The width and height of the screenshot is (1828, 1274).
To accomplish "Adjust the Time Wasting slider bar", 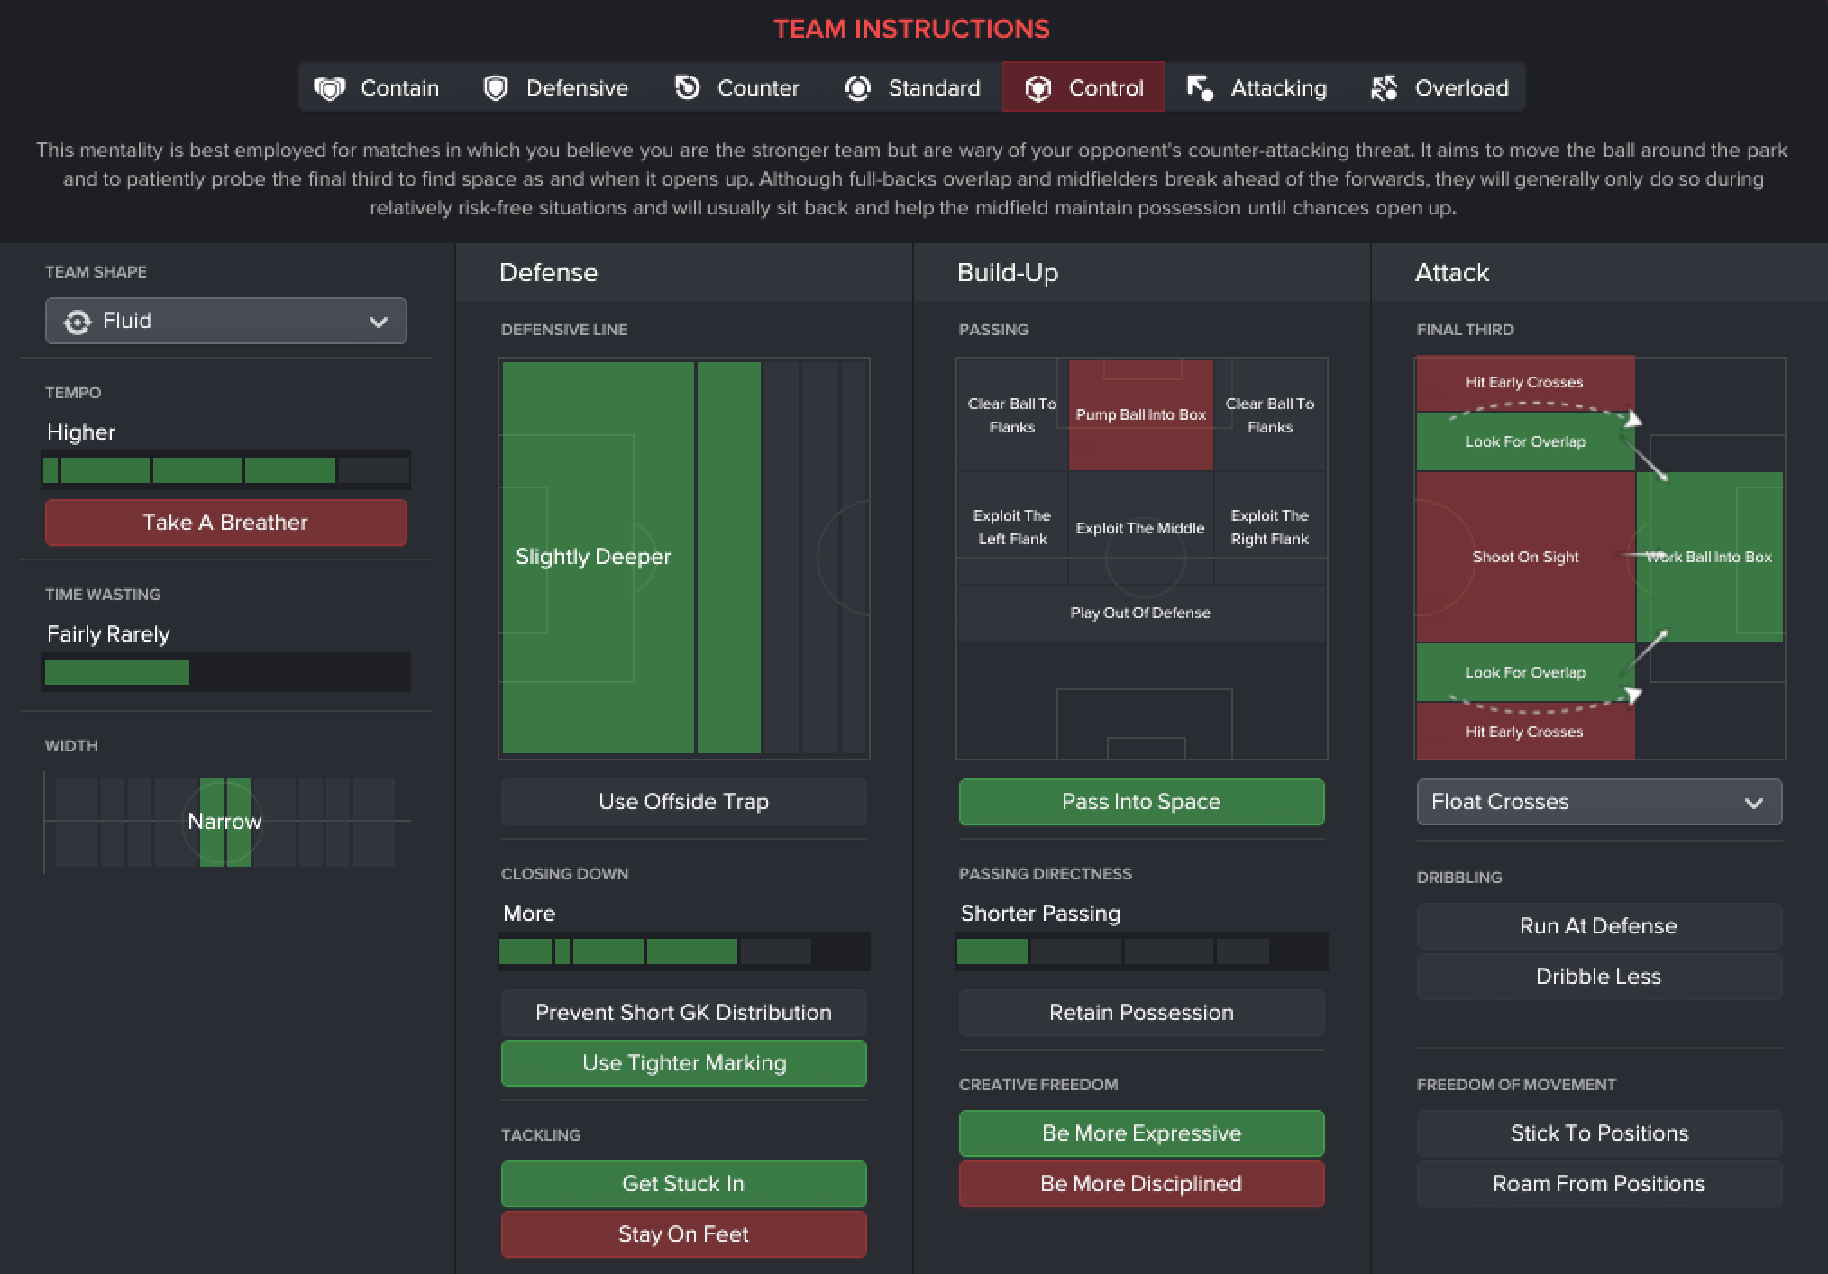I will 226,672.
